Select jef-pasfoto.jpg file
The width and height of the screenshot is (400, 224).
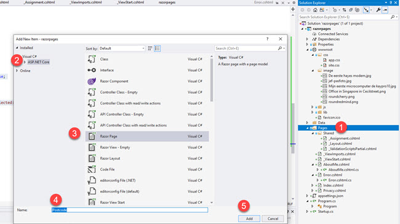pos(340,81)
